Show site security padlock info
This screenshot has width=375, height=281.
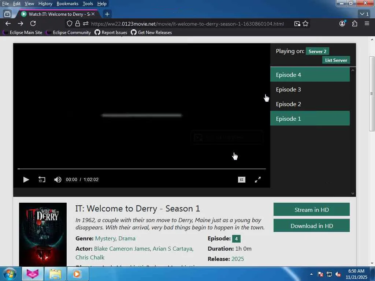coord(78,23)
